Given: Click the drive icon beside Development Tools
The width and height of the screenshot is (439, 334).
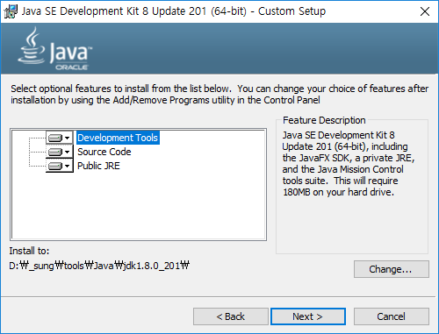Looking at the screenshot, I should pos(55,138).
